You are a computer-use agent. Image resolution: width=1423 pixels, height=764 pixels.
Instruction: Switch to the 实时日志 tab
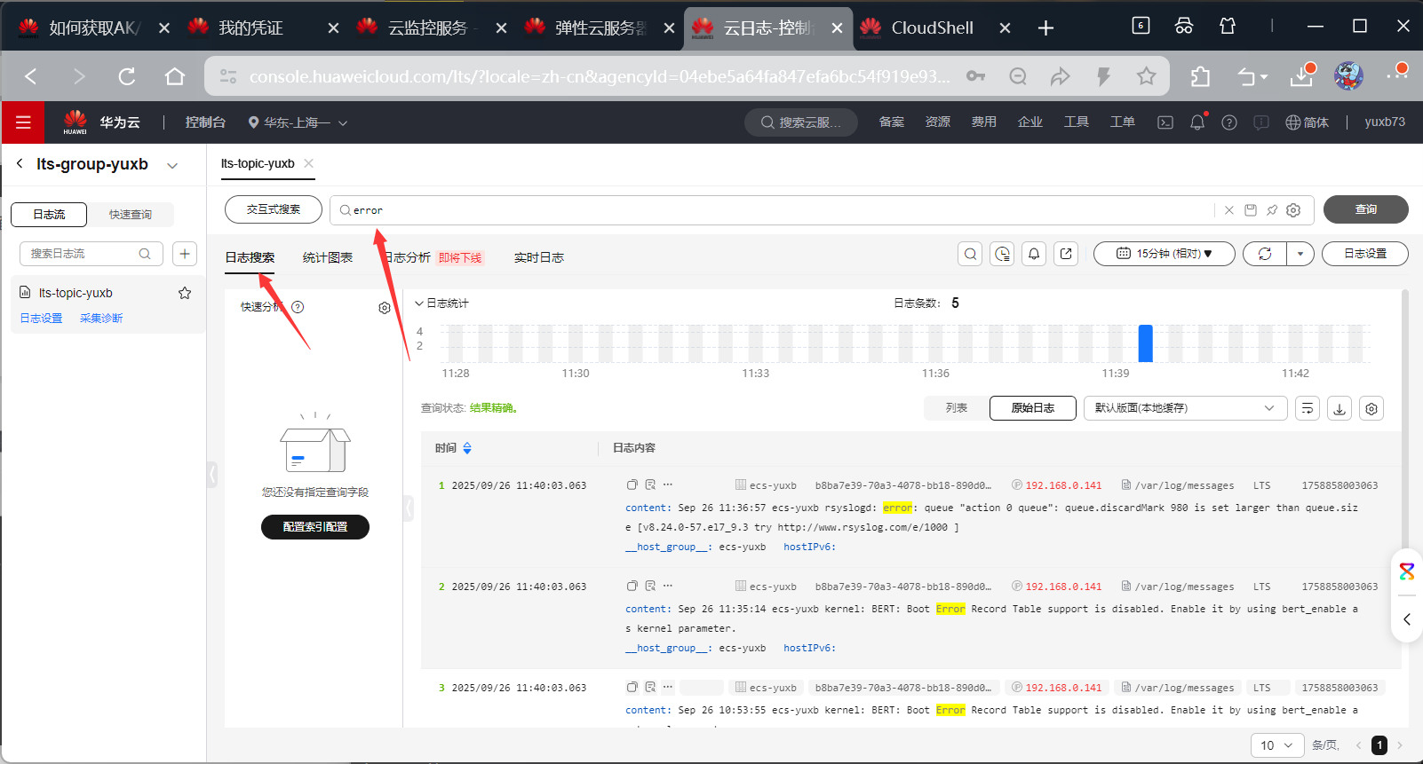tap(539, 257)
